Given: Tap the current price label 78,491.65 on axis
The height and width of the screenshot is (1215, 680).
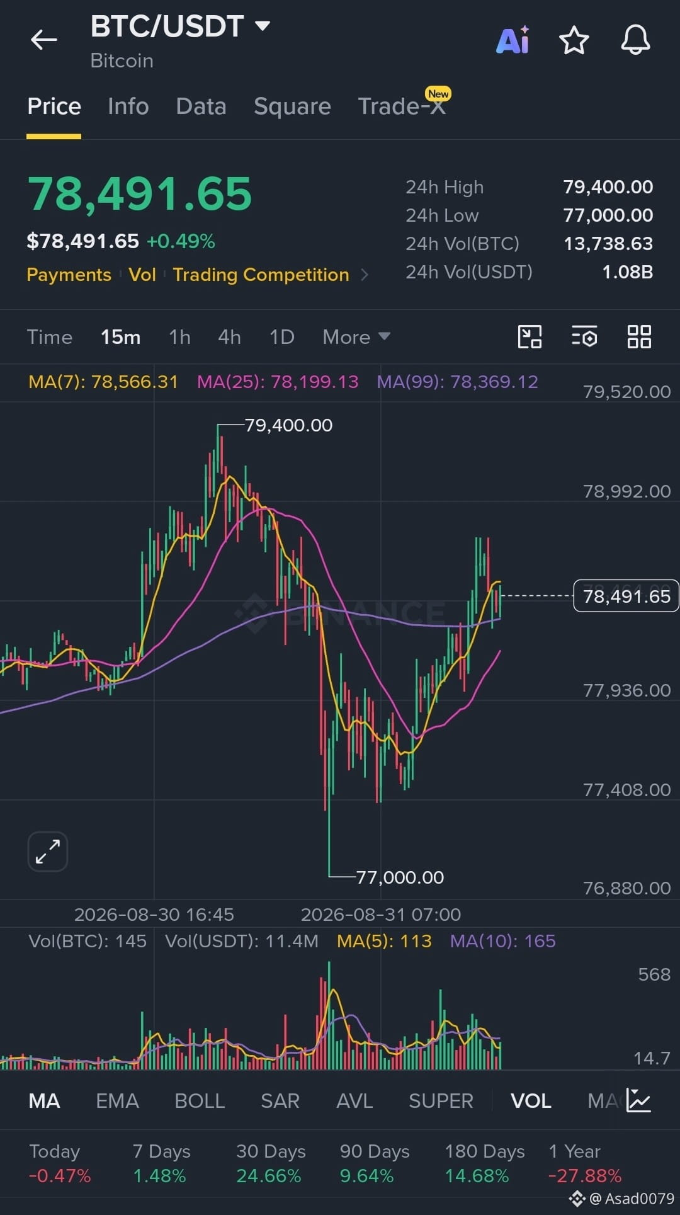Looking at the screenshot, I should pyautogui.click(x=626, y=596).
